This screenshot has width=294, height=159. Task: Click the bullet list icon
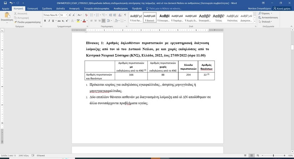point(91,15)
